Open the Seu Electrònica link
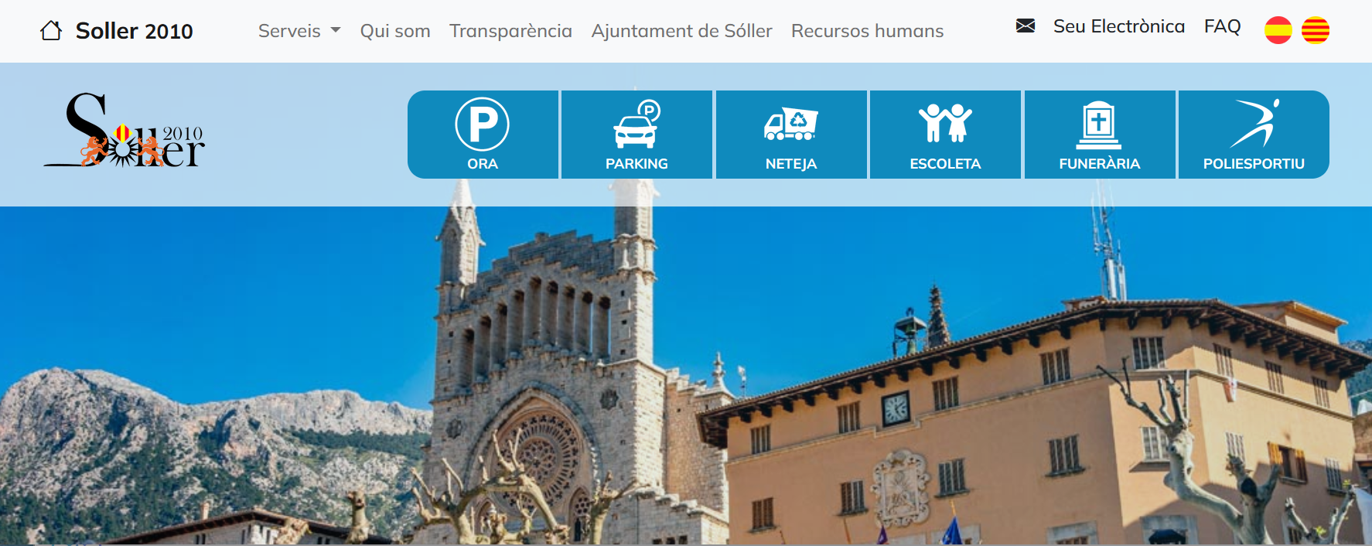The image size is (1372, 546). click(1119, 26)
